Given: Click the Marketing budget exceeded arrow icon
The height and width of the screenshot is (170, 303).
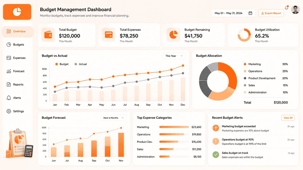Looking at the screenshot, I should coord(216,128).
